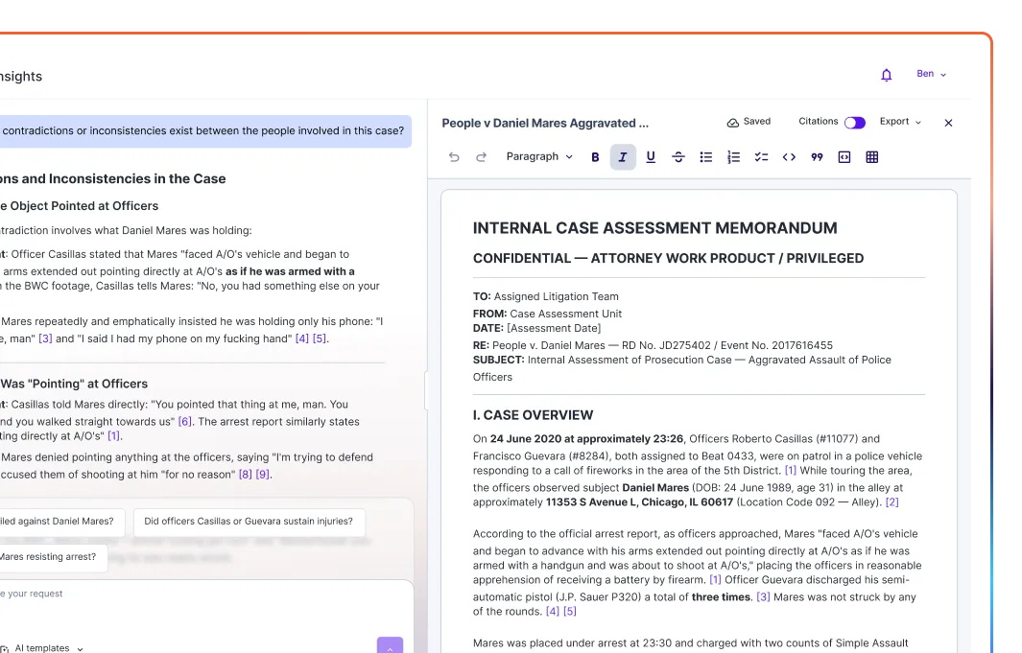Select suggestion about Mares resisting arrest
1022x653 pixels.
[54, 557]
